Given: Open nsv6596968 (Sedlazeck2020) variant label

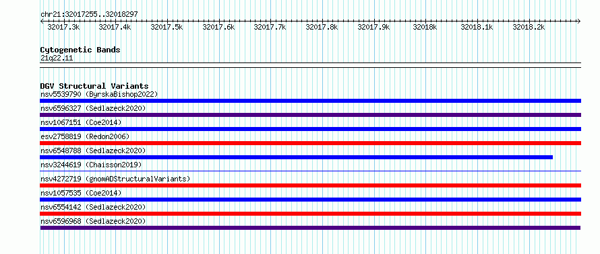Looking at the screenshot, I should [x=93, y=221].
